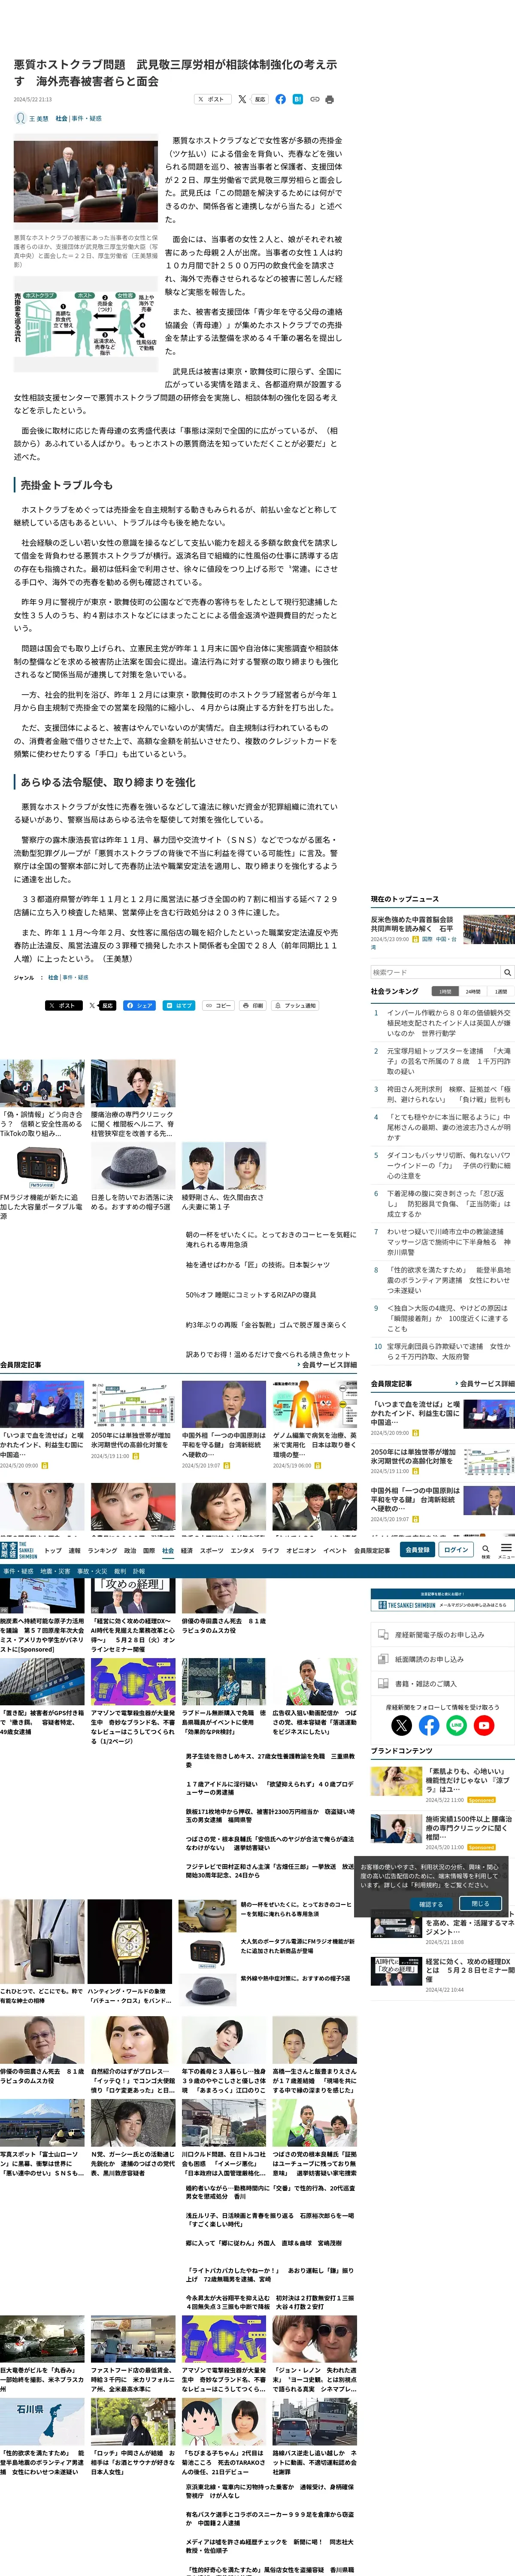Open hat image ad 日差しを防いで
The height and width of the screenshot is (2576, 515).
tap(133, 1167)
